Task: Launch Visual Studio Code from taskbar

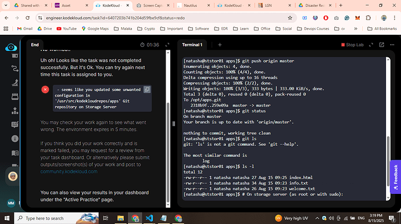Action: tap(149, 218)
